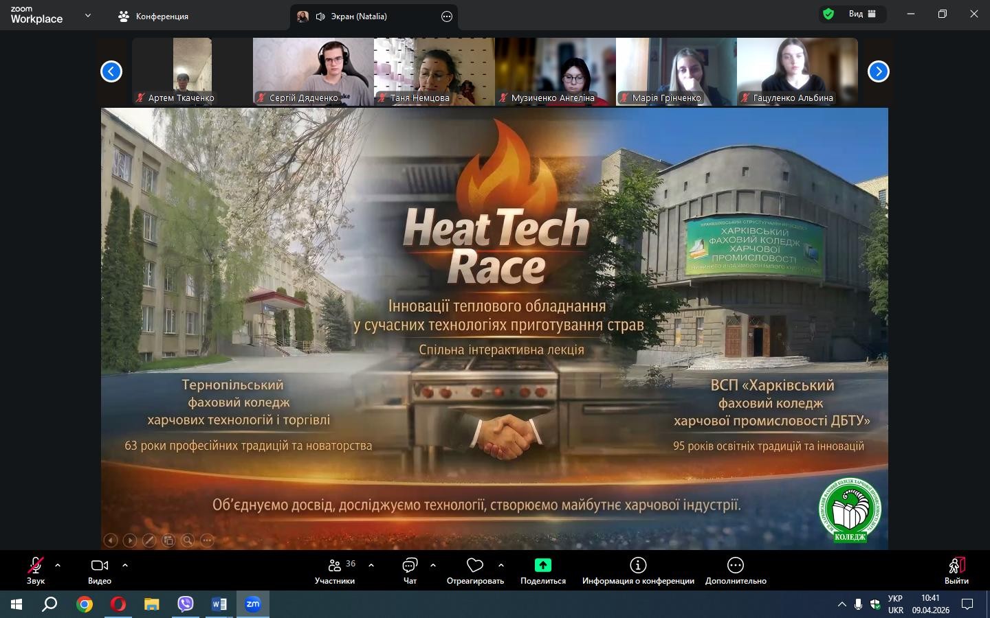
Task: Open the Zoom Workplace dropdown chevron
Action: click(87, 15)
